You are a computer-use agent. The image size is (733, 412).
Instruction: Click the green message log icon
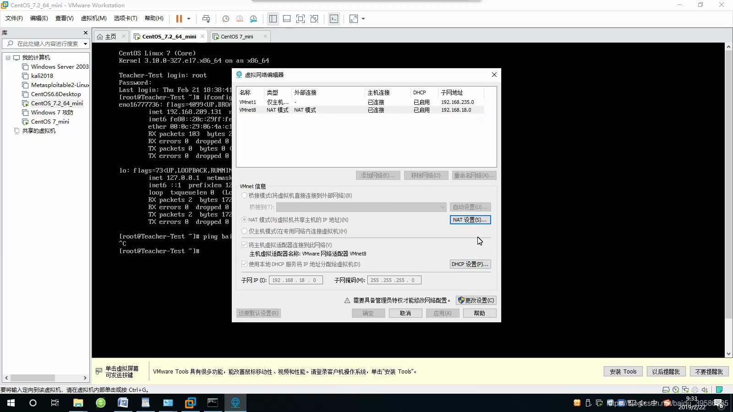tap(719, 390)
